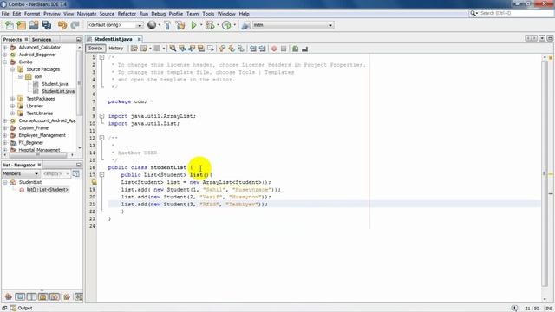The height and width of the screenshot is (312, 555).
Task: Click the Comment lines icon
Action: pos(295,49)
